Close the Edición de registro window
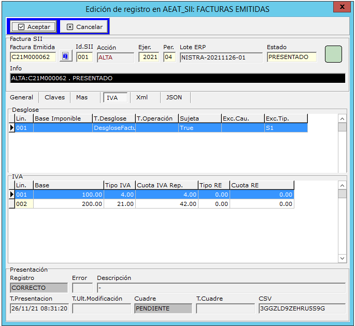 tap(340, 7)
